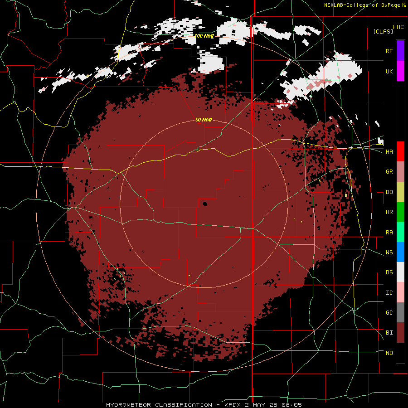Click the BI dark red legend block
408x408 pixels.
(x=400, y=333)
